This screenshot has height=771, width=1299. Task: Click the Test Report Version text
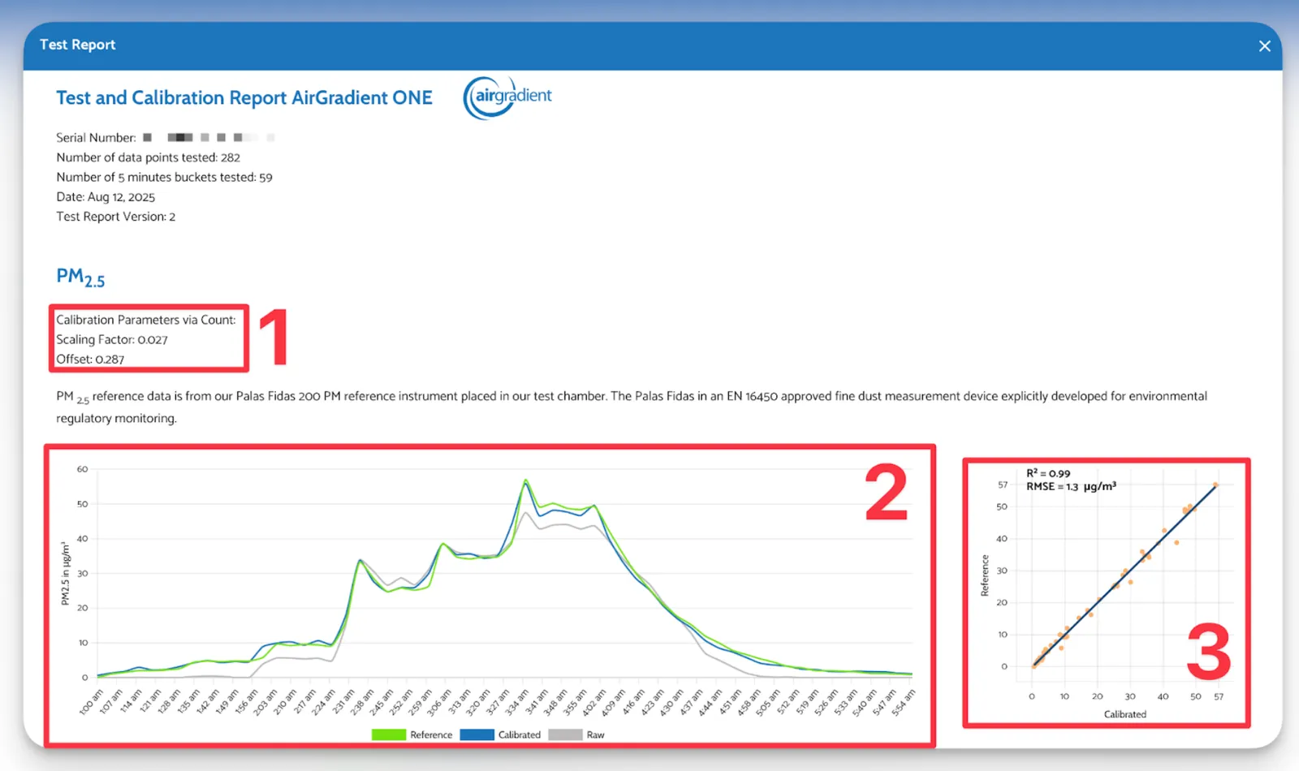pos(115,216)
